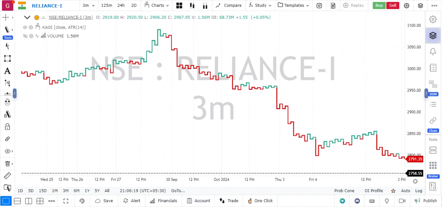Open the Templates dropdown
The width and height of the screenshot is (442, 207).
293,5
